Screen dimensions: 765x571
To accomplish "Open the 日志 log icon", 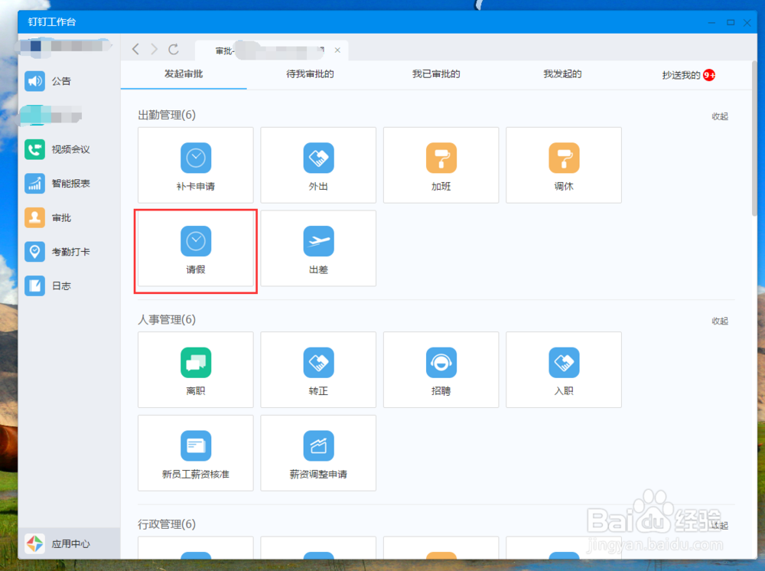I will [x=34, y=286].
